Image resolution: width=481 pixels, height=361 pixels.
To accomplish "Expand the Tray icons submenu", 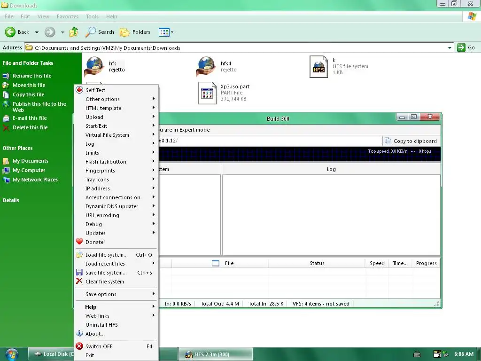I will [116, 179].
